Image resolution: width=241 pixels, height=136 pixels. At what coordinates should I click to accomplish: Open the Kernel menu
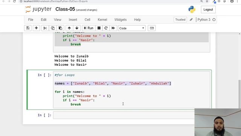(x=102, y=20)
